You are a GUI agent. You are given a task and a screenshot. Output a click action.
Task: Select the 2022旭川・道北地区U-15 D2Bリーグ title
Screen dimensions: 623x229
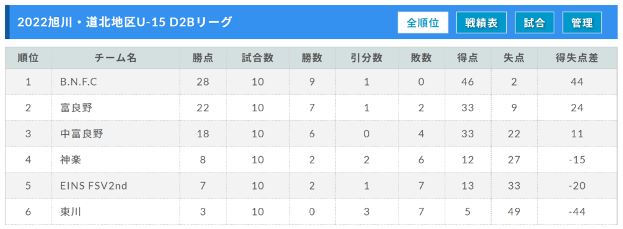pos(124,22)
